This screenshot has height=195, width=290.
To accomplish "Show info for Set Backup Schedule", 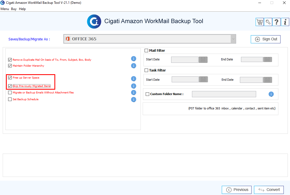I will (133, 100).
